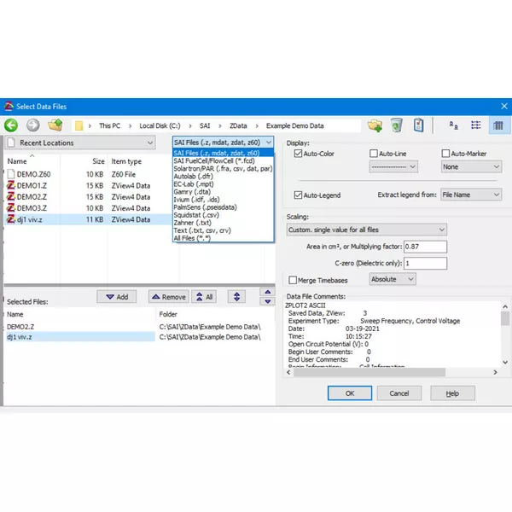This screenshot has width=512, height=512.
Task: Click the All button
Action: tap(204, 296)
